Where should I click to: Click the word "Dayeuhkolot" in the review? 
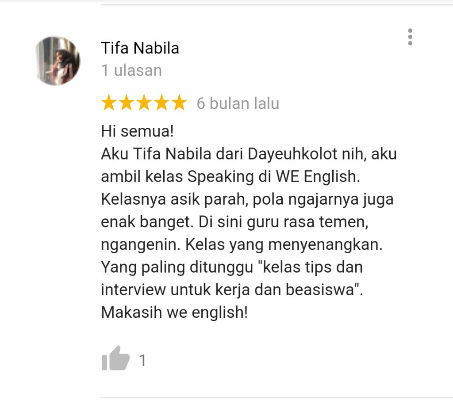pyautogui.click(x=292, y=154)
